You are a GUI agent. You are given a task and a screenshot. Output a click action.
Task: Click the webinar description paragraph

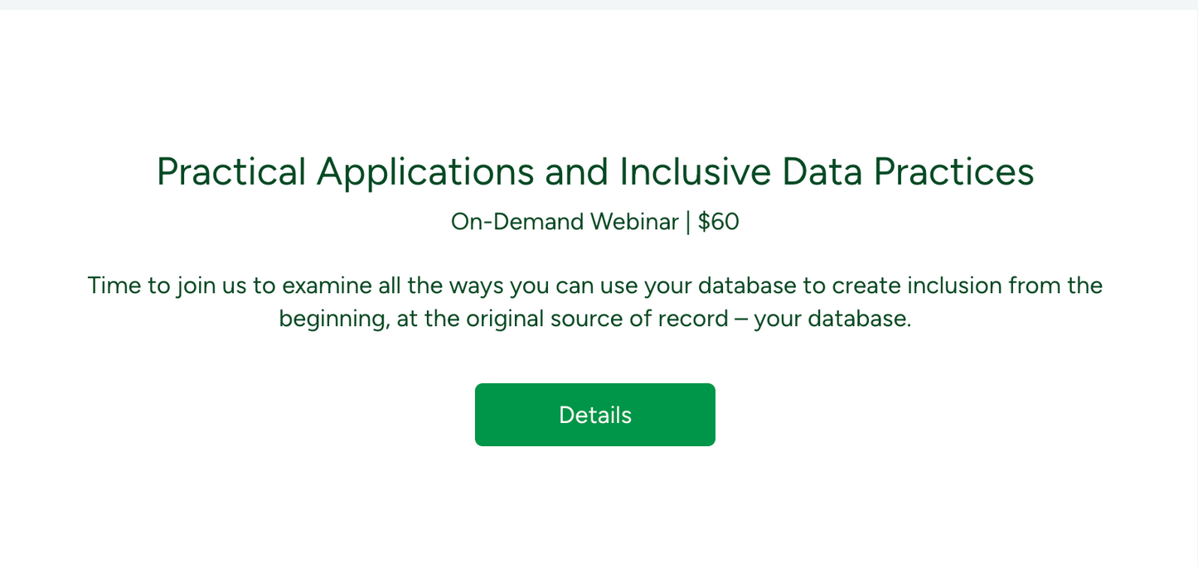coord(594,300)
